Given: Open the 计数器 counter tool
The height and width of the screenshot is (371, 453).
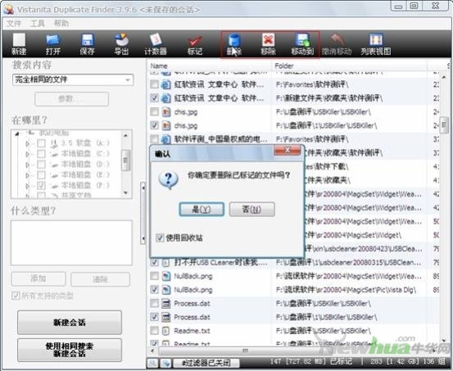Looking at the screenshot, I should [x=156, y=44].
